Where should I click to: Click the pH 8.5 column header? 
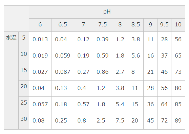click(x=135, y=25)
